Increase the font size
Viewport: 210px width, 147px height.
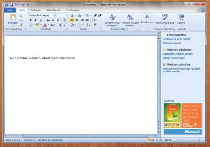[x=60, y=25]
